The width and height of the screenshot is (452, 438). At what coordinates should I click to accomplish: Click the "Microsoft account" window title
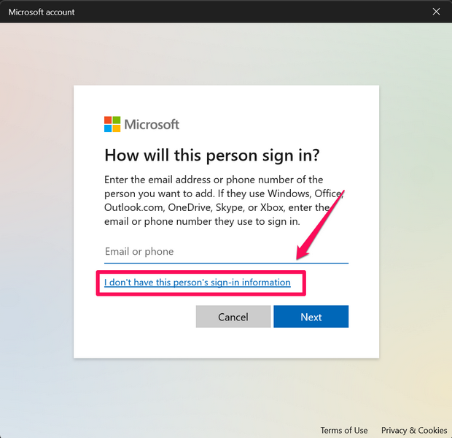42,12
